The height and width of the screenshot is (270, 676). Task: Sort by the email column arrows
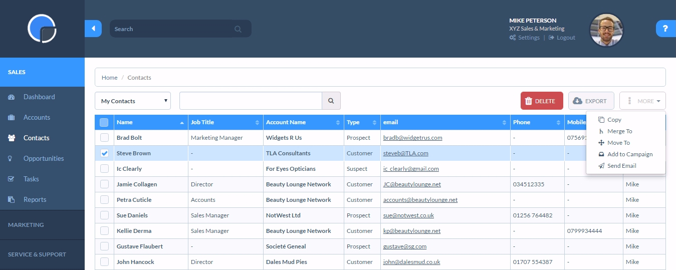(504, 123)
